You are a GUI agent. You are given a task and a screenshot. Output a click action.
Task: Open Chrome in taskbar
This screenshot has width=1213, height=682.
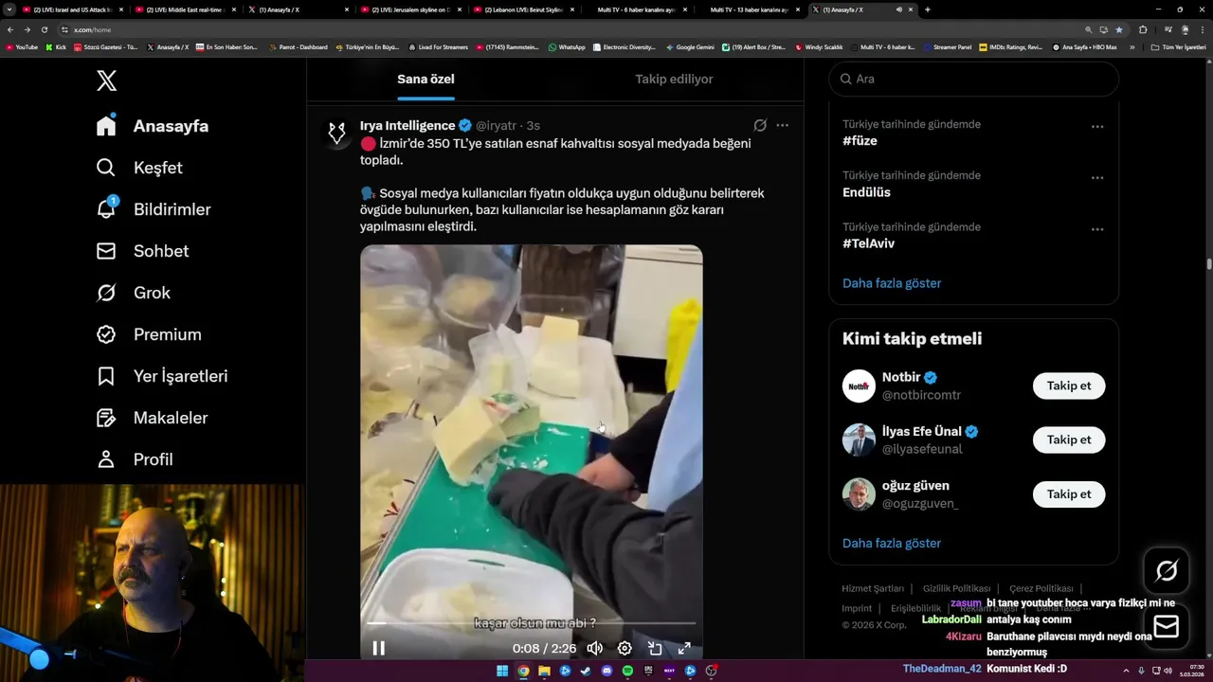click(x=523, y=671)
